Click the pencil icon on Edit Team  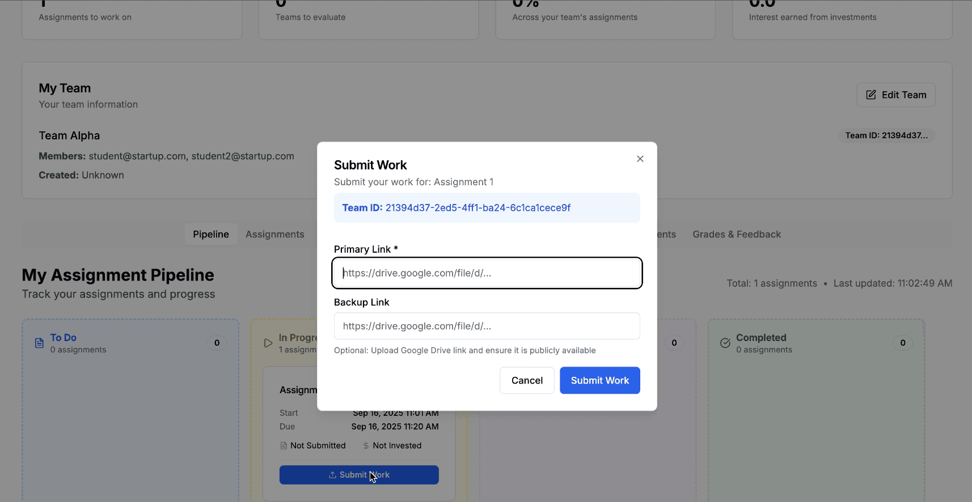871,95
